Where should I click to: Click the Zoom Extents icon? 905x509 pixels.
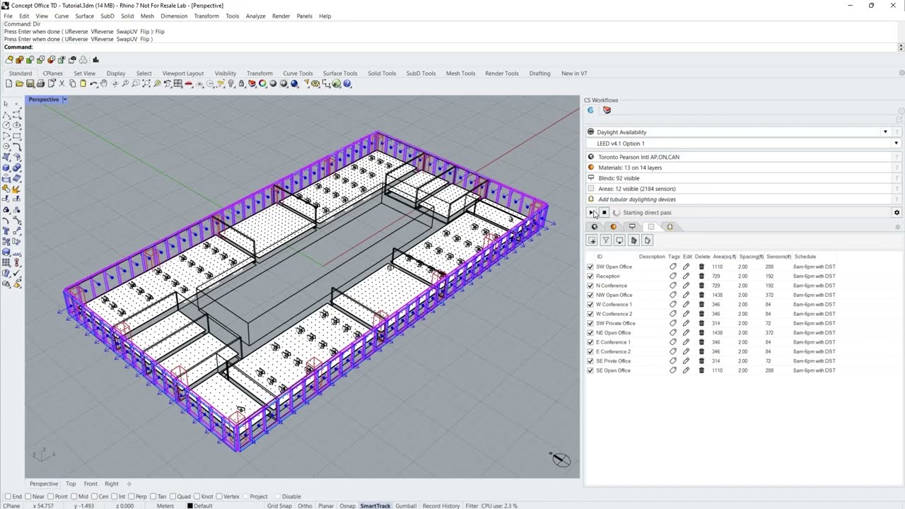(146, 83)
